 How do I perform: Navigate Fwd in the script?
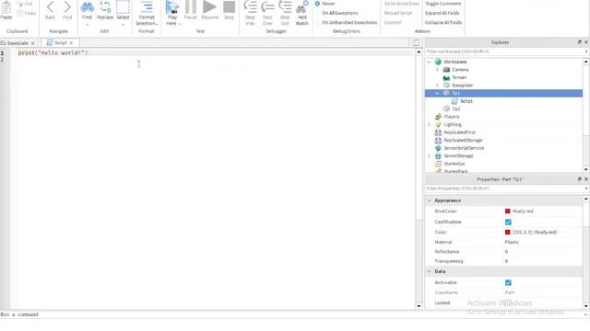click(x=67, y=10)
